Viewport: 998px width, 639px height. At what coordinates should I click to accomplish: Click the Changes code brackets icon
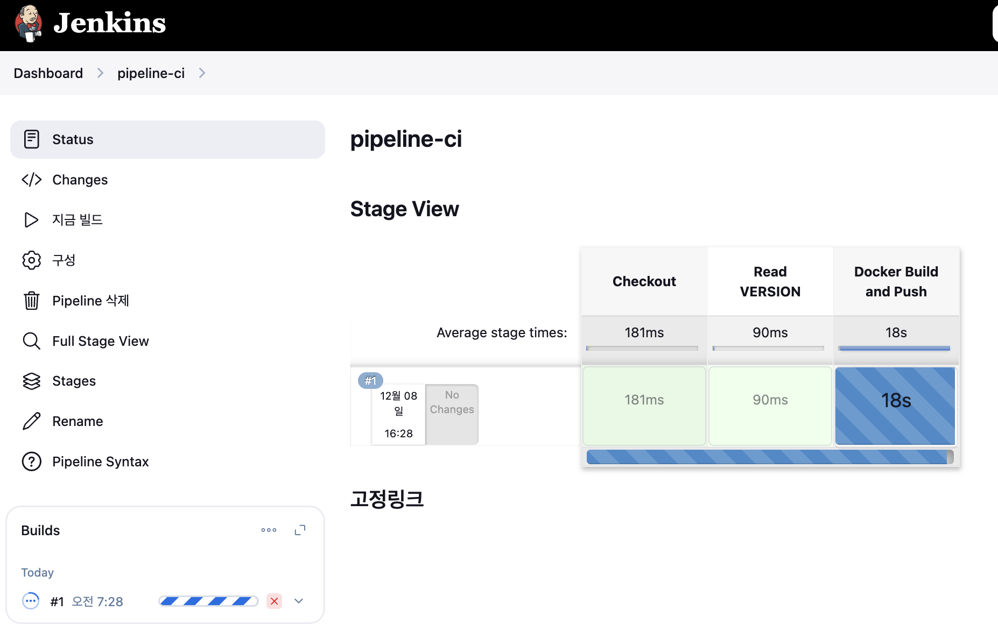point(32,180)
